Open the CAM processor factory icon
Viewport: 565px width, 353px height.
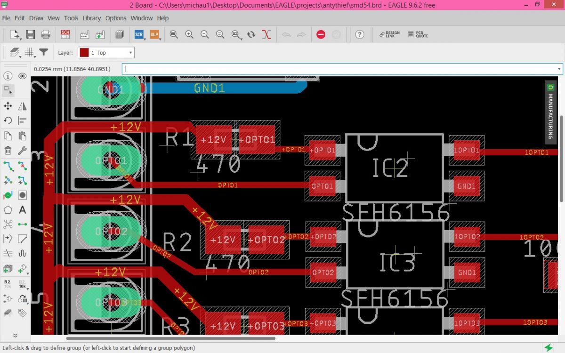(85, 34)
